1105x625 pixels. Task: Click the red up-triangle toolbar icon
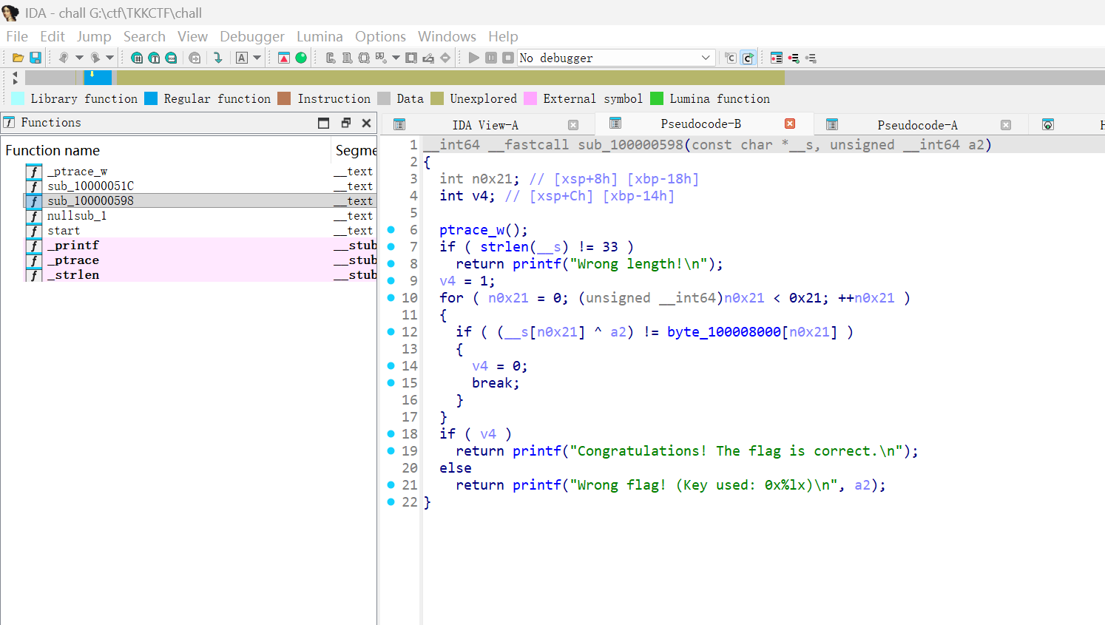tap(284, 58)
